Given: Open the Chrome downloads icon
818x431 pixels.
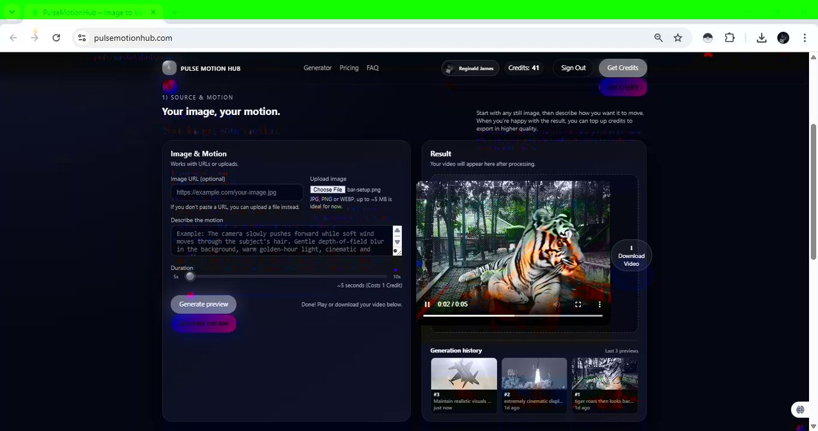Looking at the screenshot, I should (761, 38).
